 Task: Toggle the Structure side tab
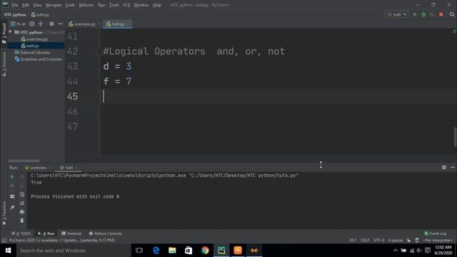(x=4, y=64)
